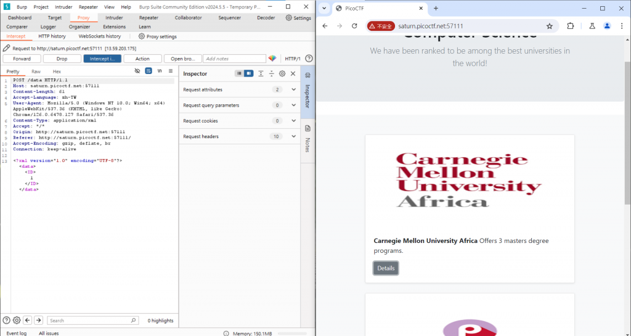631x336 pixels.
Task: Switch Inspector to stacked layout view
Action: [x=239, y=73]
